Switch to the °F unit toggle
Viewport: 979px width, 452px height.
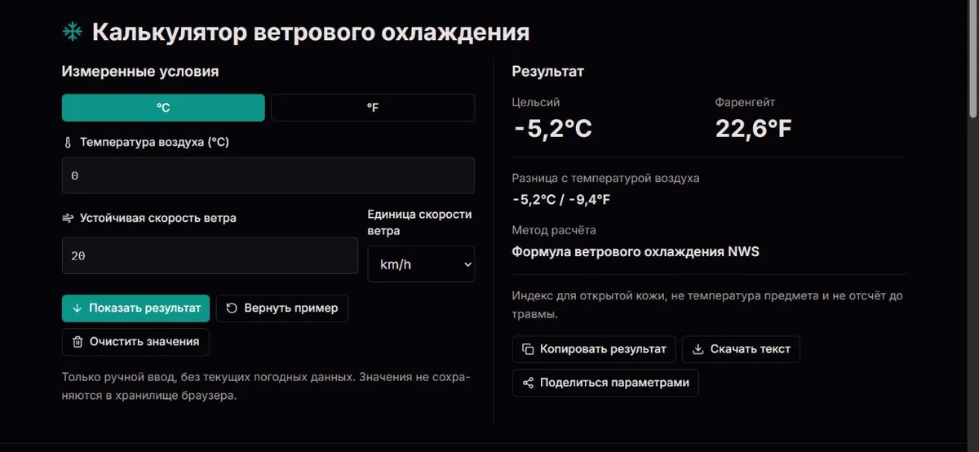[373, 108]
